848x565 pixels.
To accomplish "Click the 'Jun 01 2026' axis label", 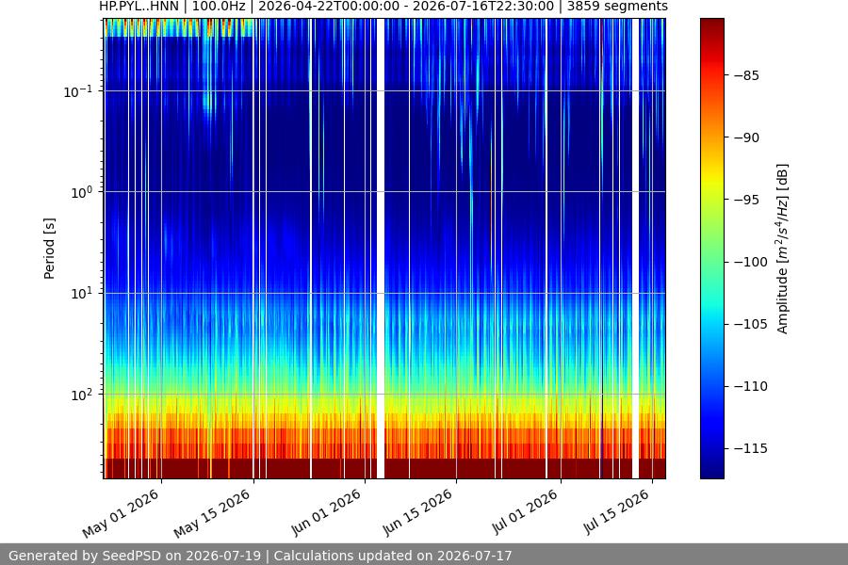I will pyautogui.click(x=326, y=512).
